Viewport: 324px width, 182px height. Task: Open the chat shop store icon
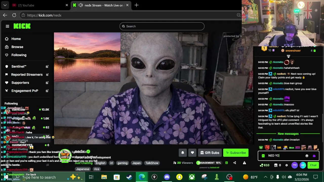pyautogui.click(x=276, y=165)
